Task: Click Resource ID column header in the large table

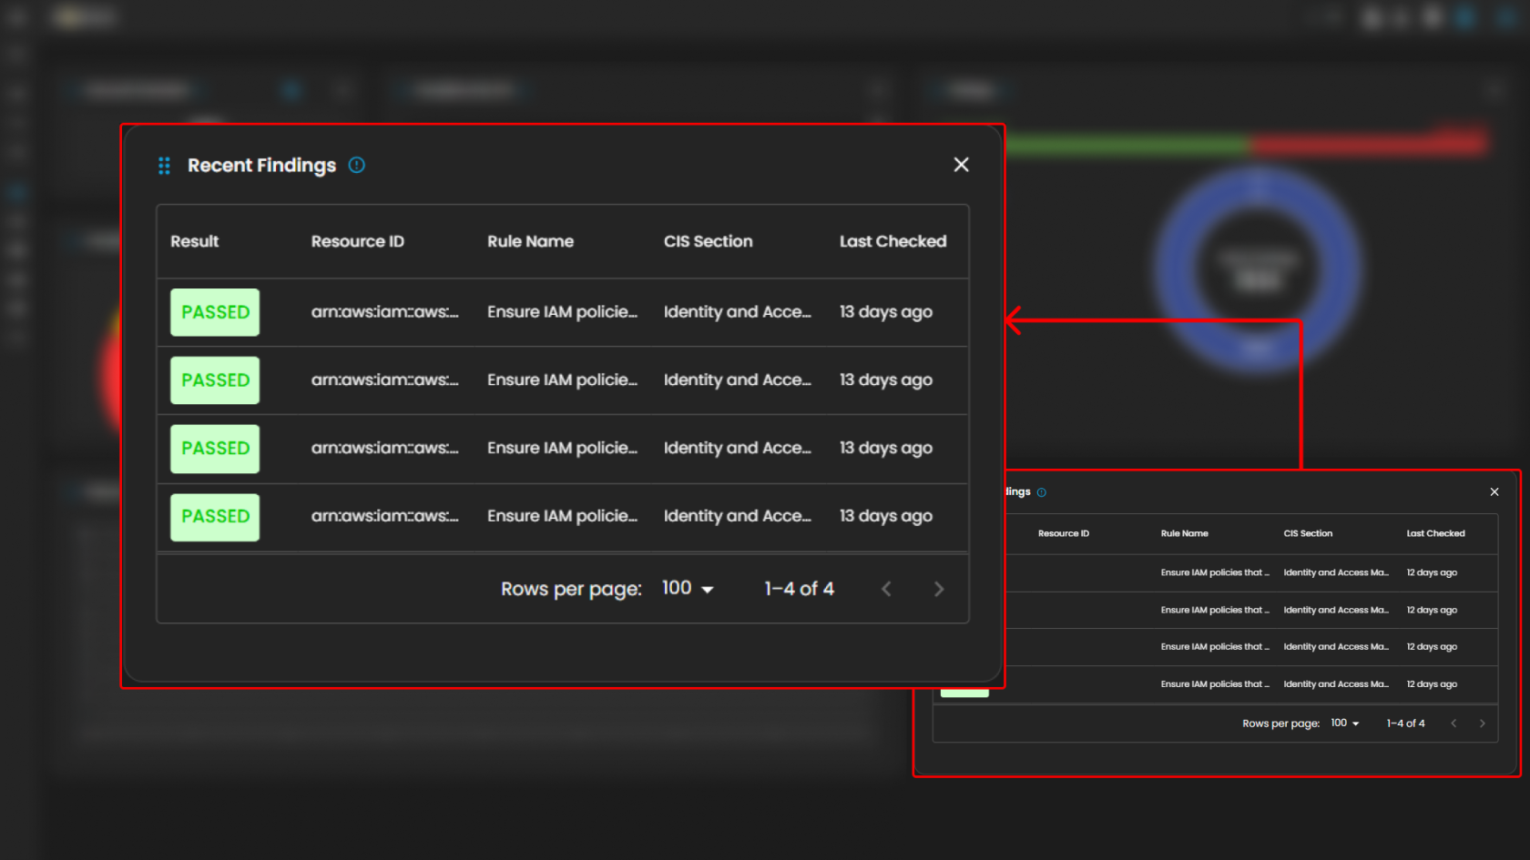Action: click(x=357, y=241)
